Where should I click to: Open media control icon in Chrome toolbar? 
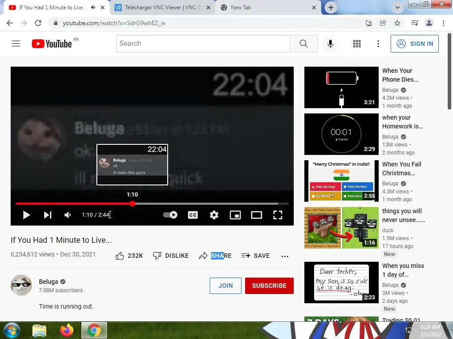pyautogui.click(x=415, y=23)
